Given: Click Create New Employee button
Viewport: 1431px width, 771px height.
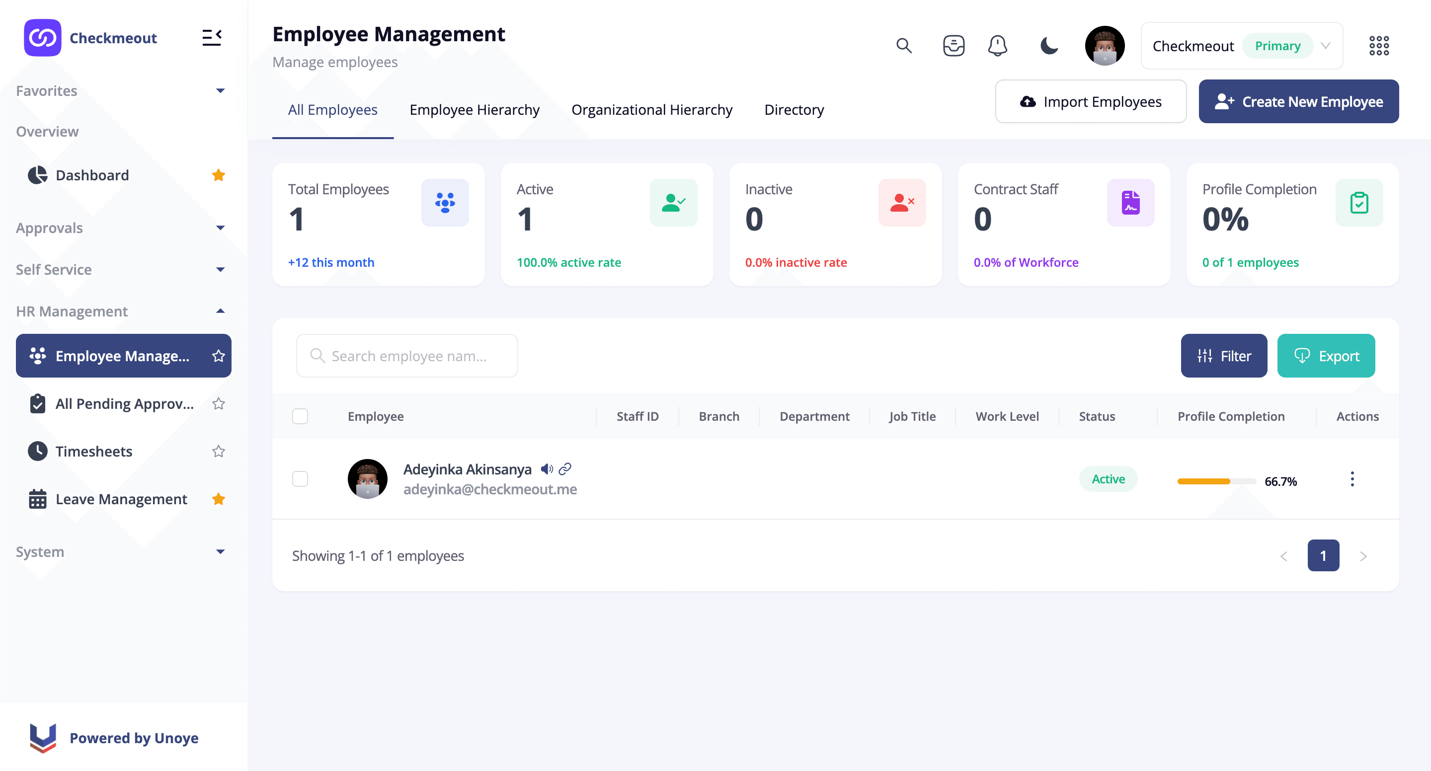Looking at the screenshot, I should (1298, 102).
